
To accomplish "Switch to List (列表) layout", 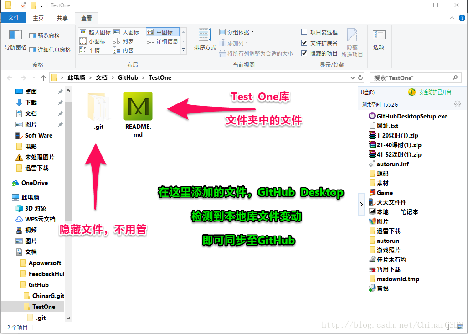I will (123, 41).
